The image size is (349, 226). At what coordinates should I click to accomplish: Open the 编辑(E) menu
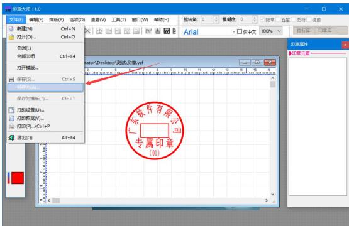pyautogui.click(x=36, y=19)
